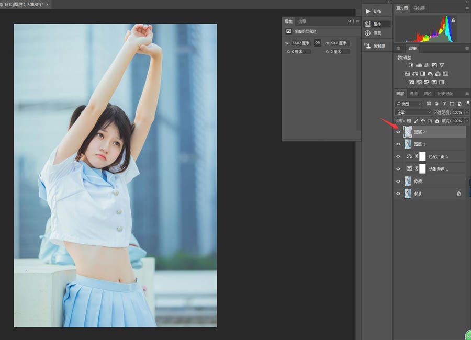Lock transparent pixels in Layers panel
Image resolution: width=471 pixels, height=340 pixels.
[409, 121]
